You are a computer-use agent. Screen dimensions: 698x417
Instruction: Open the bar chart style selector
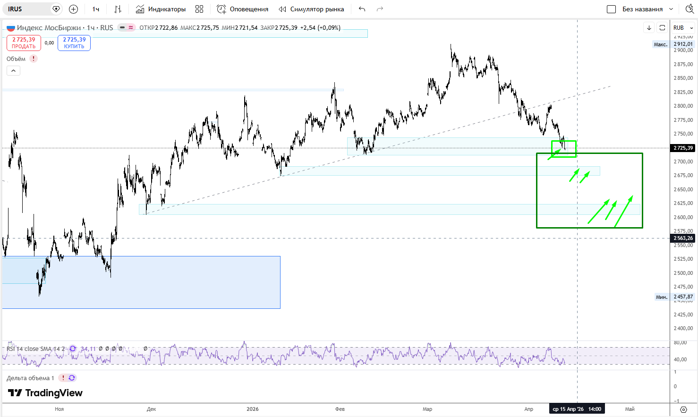tap(118, 9)
